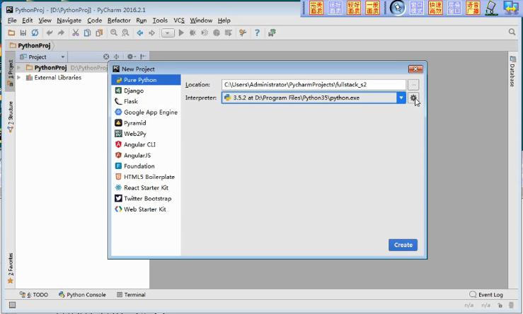The height and width of the screenshot is (314, 523).
Task: Select Pyramid project type
Action: click(x=146, y=123)
